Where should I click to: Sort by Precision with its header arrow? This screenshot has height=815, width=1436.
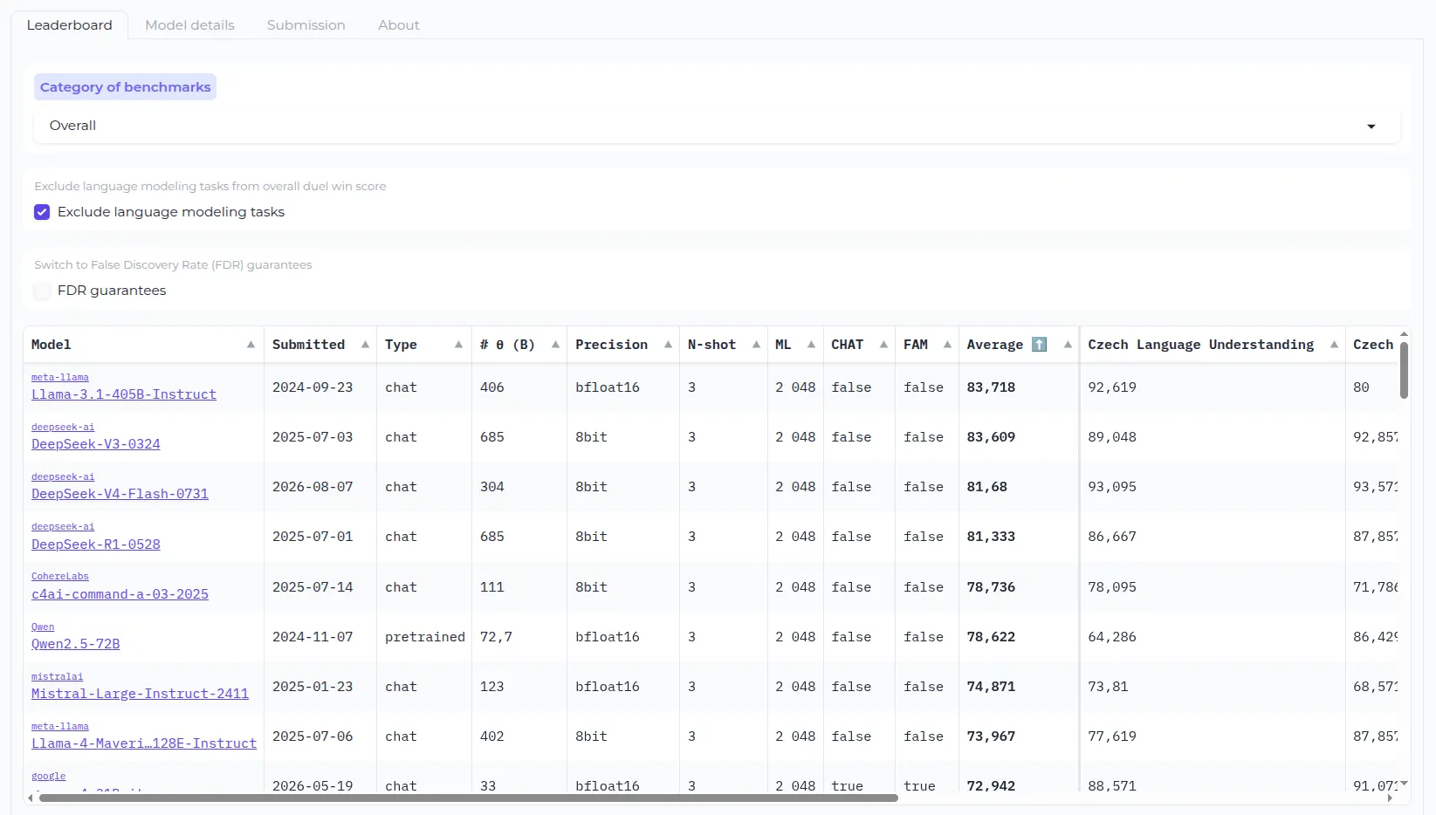pos(668,345)
